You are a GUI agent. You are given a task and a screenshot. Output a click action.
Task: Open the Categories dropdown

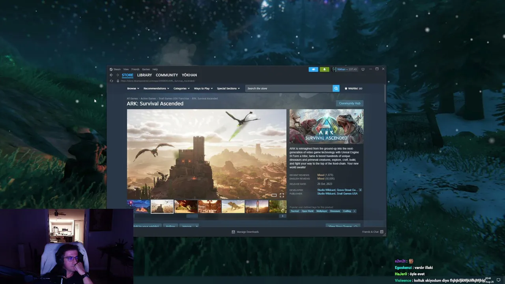pos(181,88)
